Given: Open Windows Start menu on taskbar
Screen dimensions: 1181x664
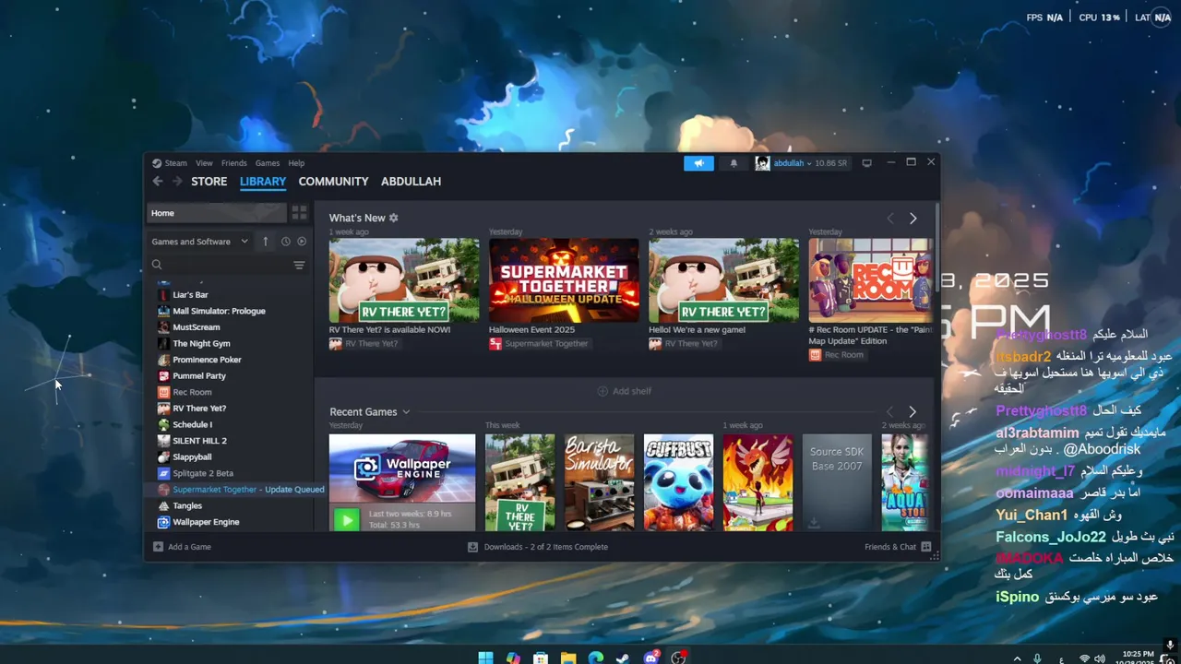Looking at the screenshot, I should coord(485,658).
